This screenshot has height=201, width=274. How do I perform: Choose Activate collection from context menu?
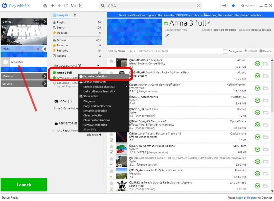(x=104, y=77)
